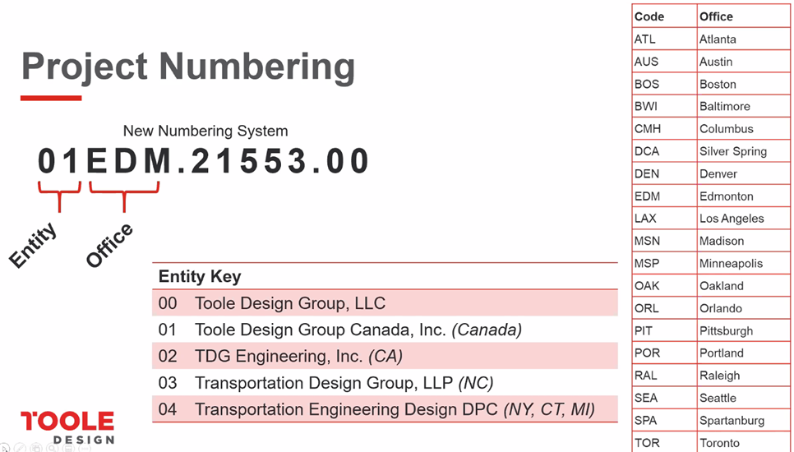Select the TOR Toronto office row
Screen dimensions: 794x452
(x=712, y=442)
